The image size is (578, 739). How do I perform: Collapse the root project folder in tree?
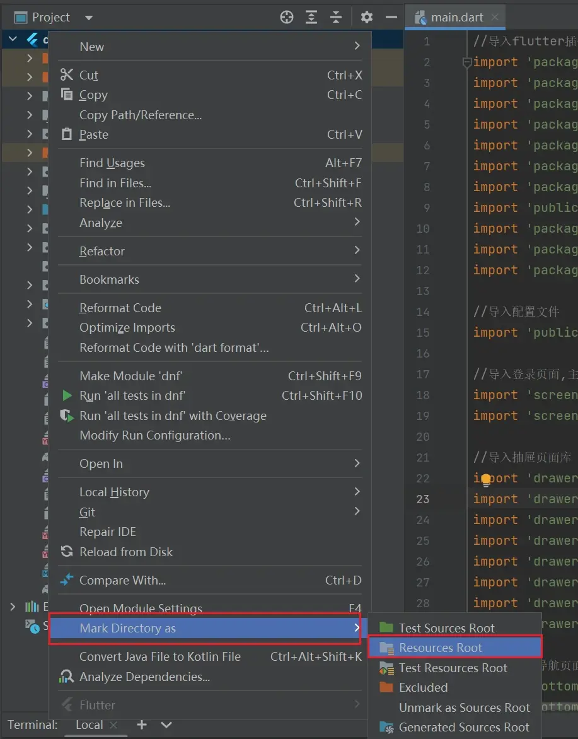13,40
